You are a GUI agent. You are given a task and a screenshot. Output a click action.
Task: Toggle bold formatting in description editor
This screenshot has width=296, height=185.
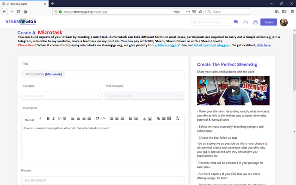pyautogui.click(x=48, y=118)
